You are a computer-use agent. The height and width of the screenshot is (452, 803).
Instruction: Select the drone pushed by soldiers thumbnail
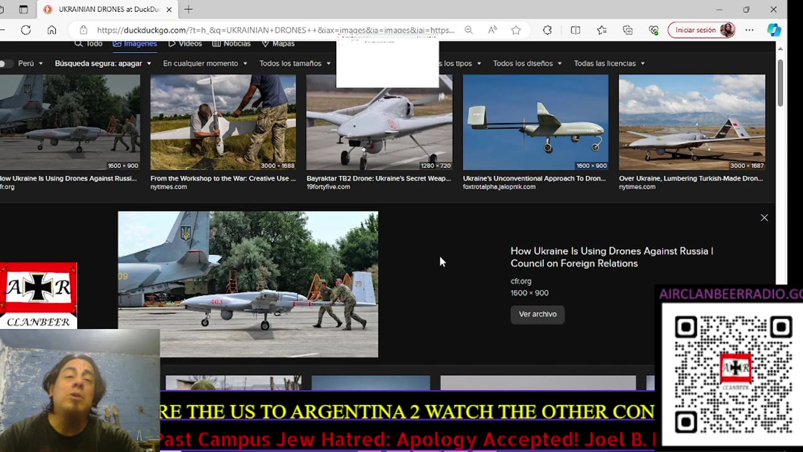click(70, 122)
